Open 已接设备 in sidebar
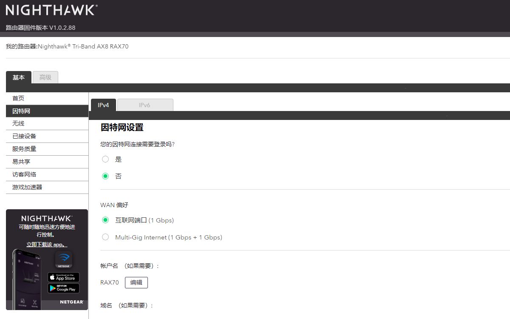Viewport: 510px width, 319px height. click(x=47, y=136)
